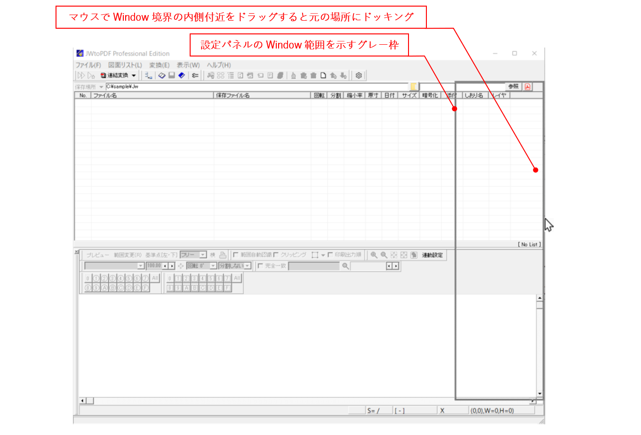This screenshot has height=435, width=641.
Task: Click the zoom out magnifier icon
Action: 384,255
